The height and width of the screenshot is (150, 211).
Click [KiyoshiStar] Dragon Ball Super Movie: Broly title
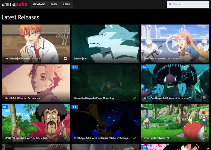point(94,98)
